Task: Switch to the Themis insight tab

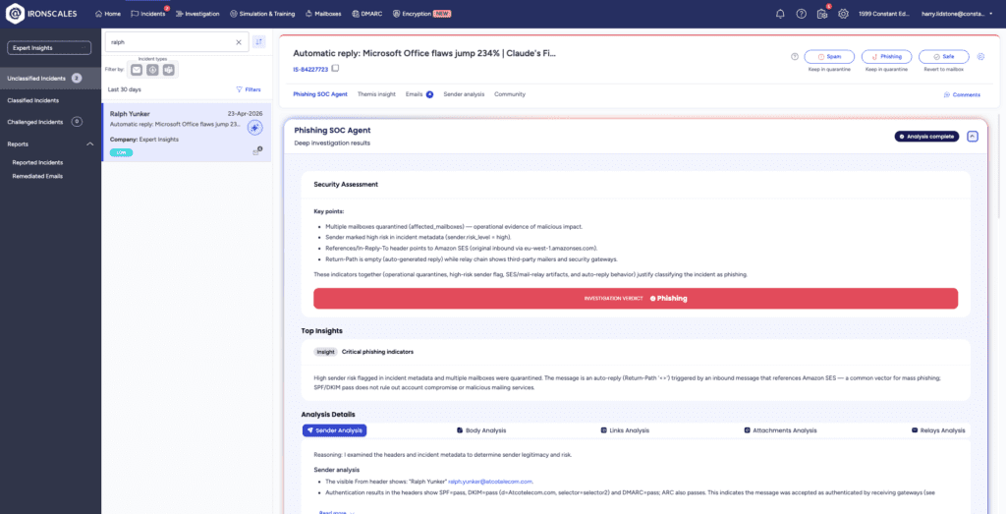Action: pyautogui.click(x=376, y=94)
